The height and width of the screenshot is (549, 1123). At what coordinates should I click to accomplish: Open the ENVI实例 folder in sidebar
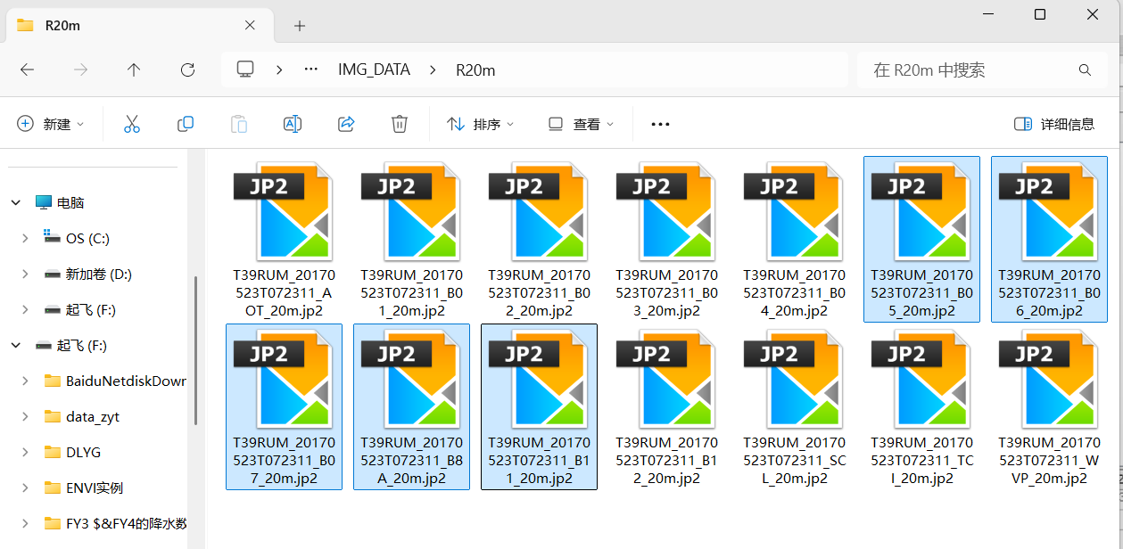pyautogui.click(x=95, y=488)
